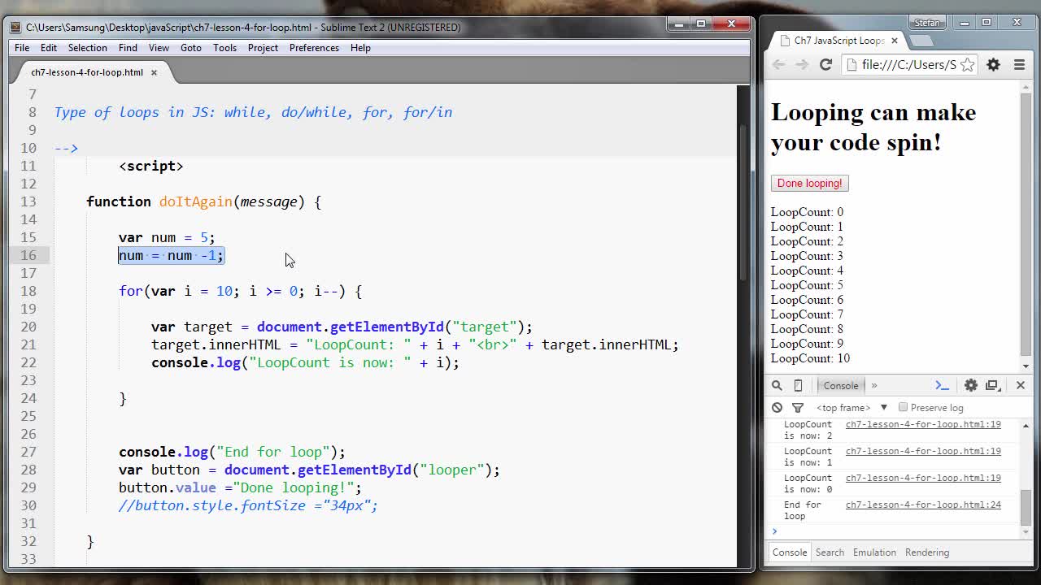The image size is (1041, 585).
Task: Click the console.log("End for loop") line
Action: coord(232,452)
